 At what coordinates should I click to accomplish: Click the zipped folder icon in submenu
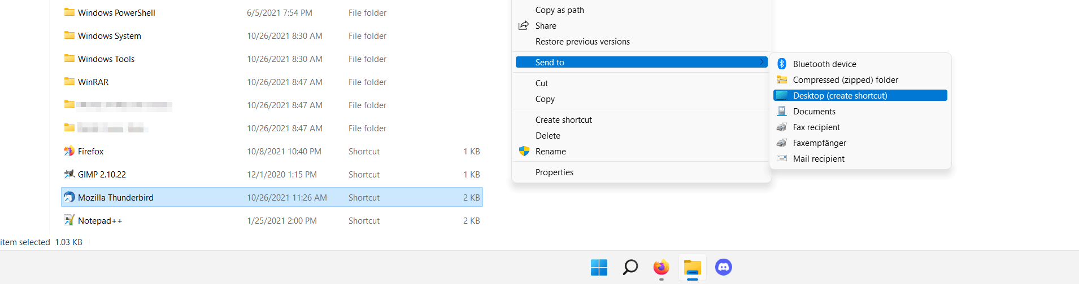(x=782, y=79)
